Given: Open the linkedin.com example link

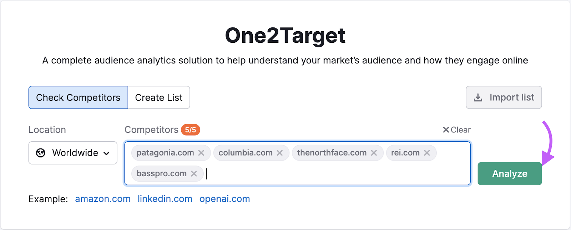Looking at the screenshot, I should [165, 199].
